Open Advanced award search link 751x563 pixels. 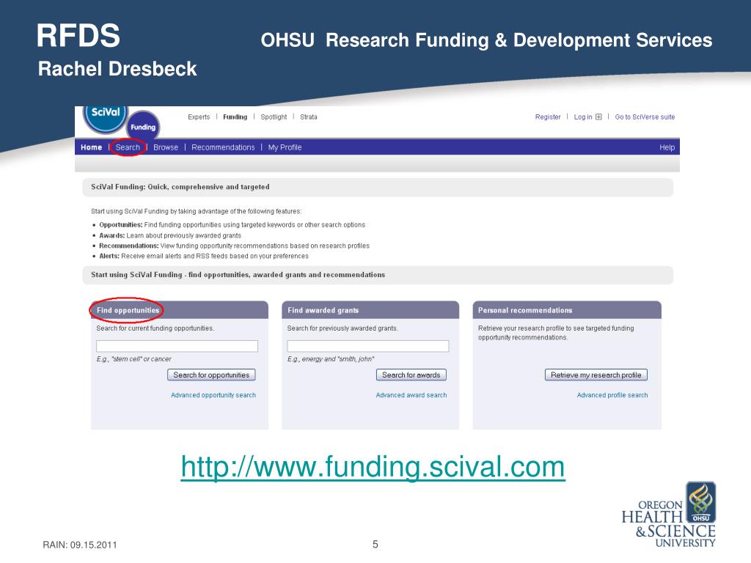pos(411,395)
